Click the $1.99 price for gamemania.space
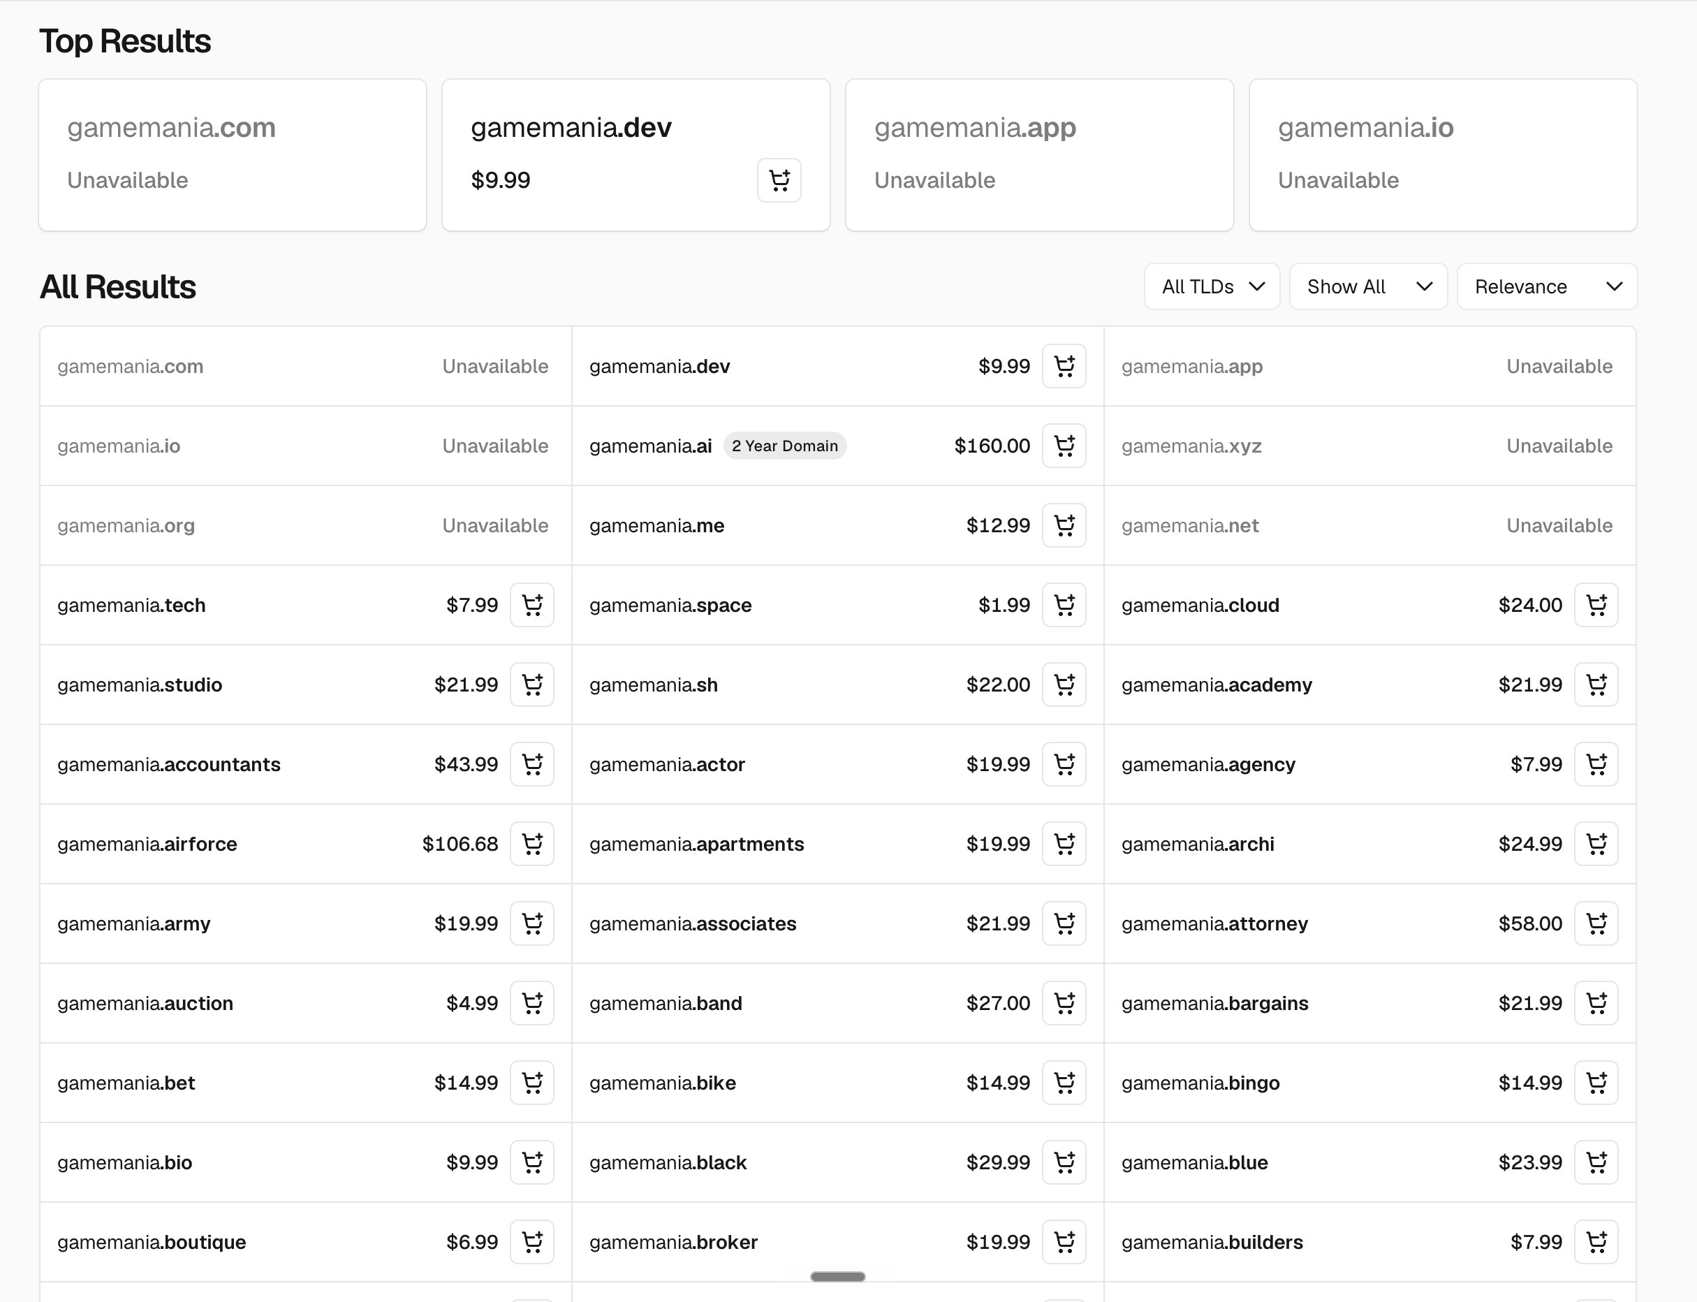 tap(1004, 606)
